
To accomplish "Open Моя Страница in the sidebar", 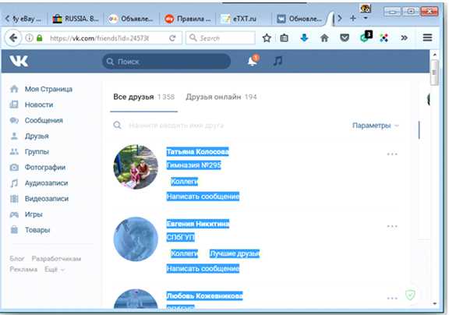I will (x=41, y=89).
